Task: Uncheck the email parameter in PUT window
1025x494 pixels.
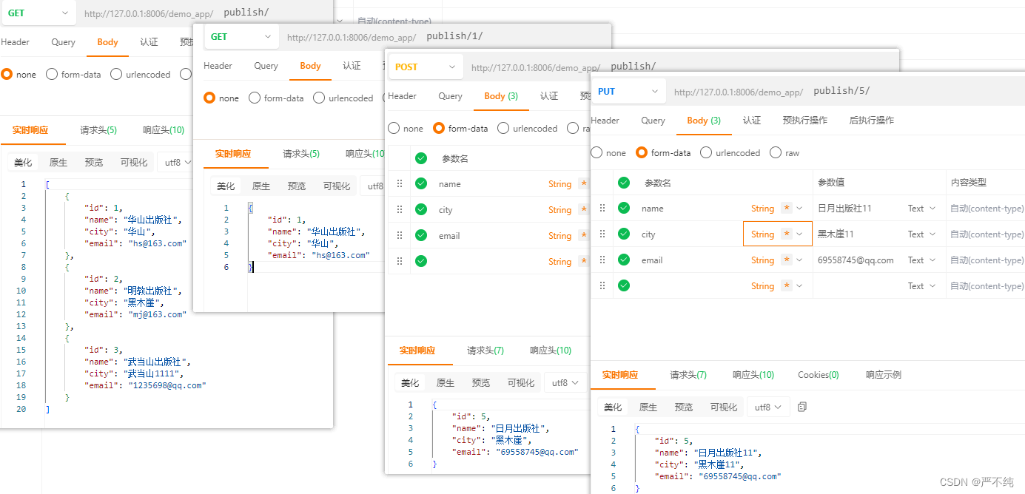Action: pos(624,260)
